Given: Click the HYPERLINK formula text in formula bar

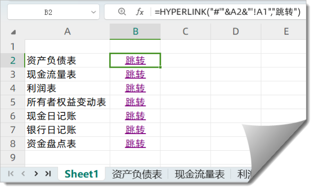Looking at the screenshot, I should pyautogui.click(x=228, y=12).
